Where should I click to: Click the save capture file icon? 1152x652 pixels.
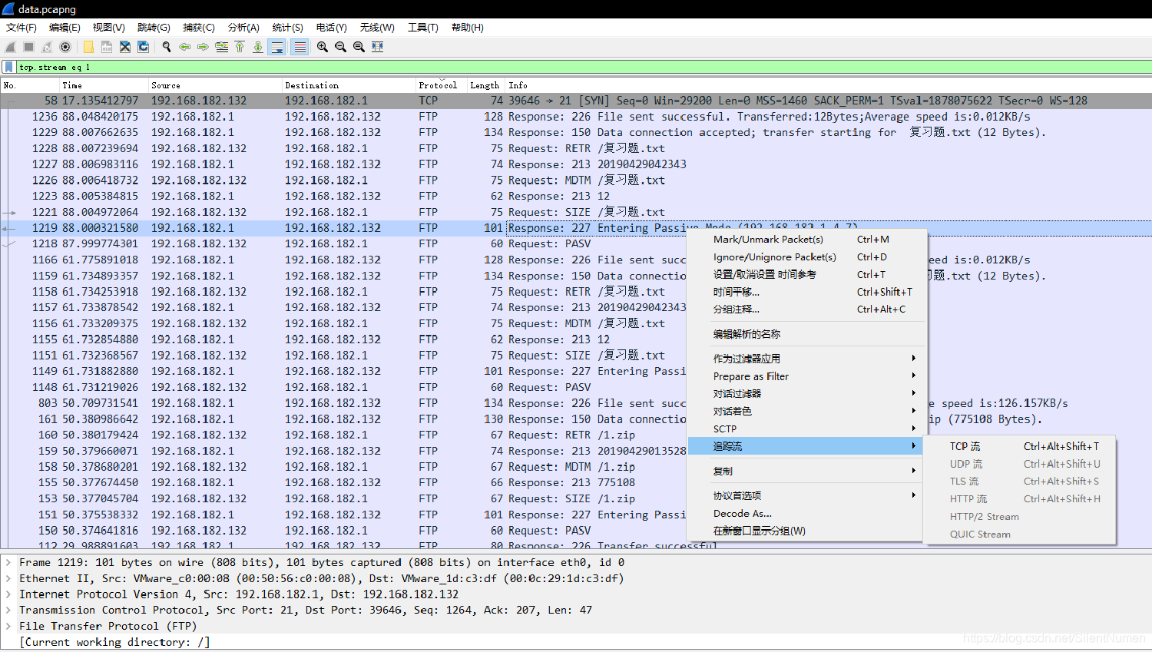pyautogui.click(x=107, y=47)
